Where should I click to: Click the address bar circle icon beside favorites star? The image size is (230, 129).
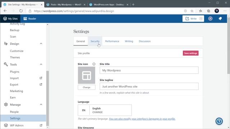(x=185, y=11)
